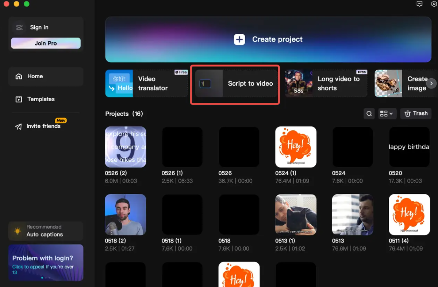This screenshot has height=287, width=438.
Task: Open the 0526 (2) project thumbnail
Action: coord(126,147)
